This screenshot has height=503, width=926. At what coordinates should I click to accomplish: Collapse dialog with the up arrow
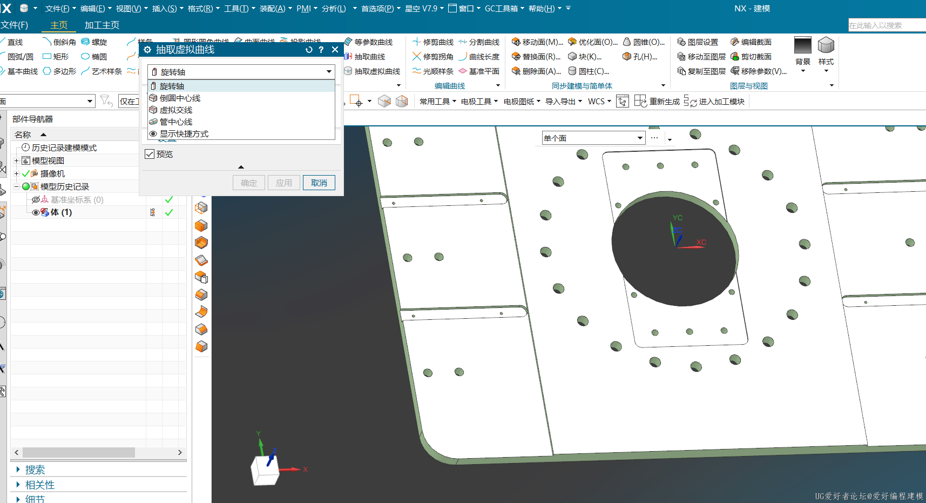(241, 167)
